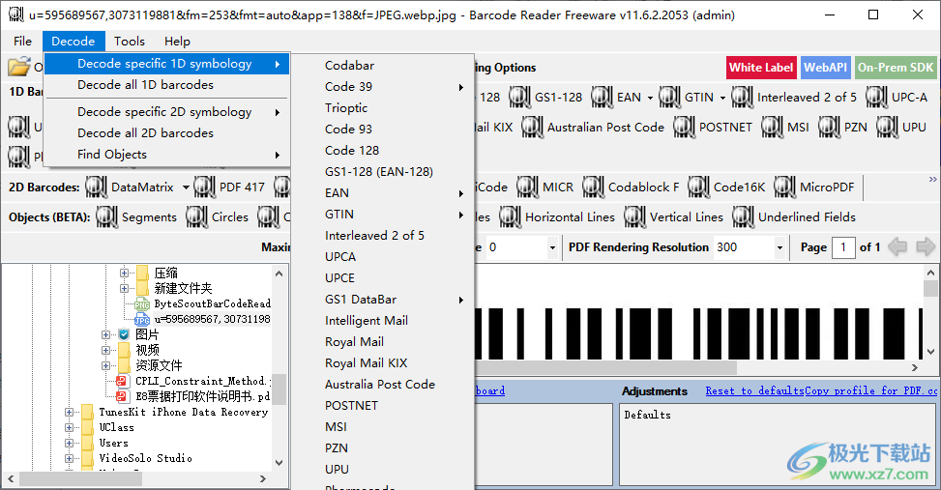Expand the Users folder node
The height and width of the screenshot is (490, 941).
tap(69, 444)
